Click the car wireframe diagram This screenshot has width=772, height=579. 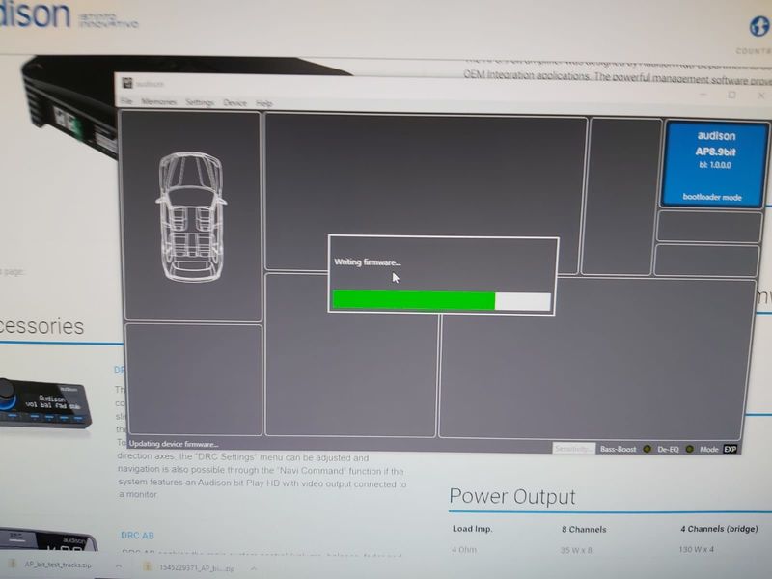tap(191, 216)
